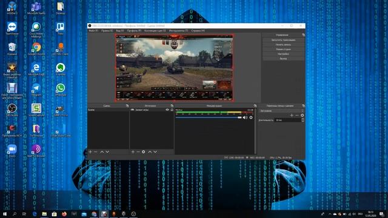Image resolution: width=388 pixels, height=218 pixels.
Task: Open the Microsoft Teams desktop shortcut
Action: (x=36, y=8)
